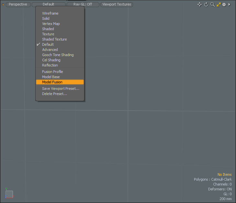Open viewport settings gear icon
This screenshot has height=203, width=236.
click(x=224, y=5)
